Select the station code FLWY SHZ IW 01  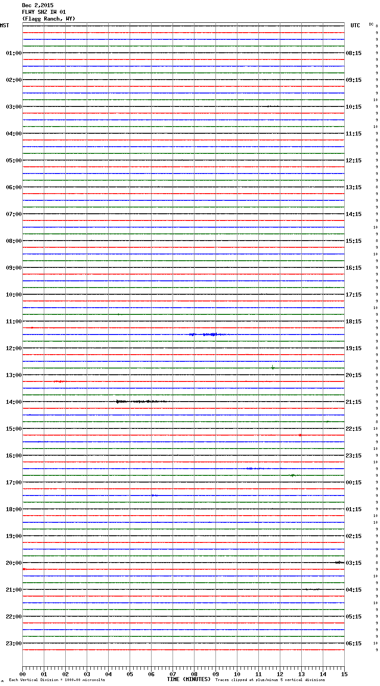click(44, 12)
